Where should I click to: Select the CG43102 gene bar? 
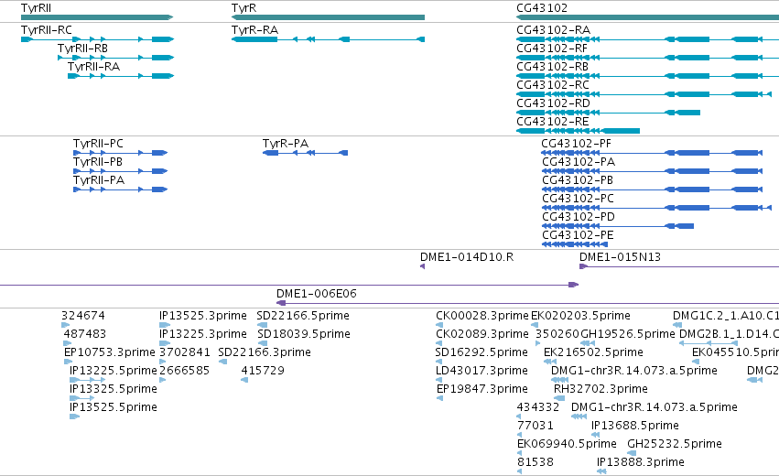click(x=647, y=17)
